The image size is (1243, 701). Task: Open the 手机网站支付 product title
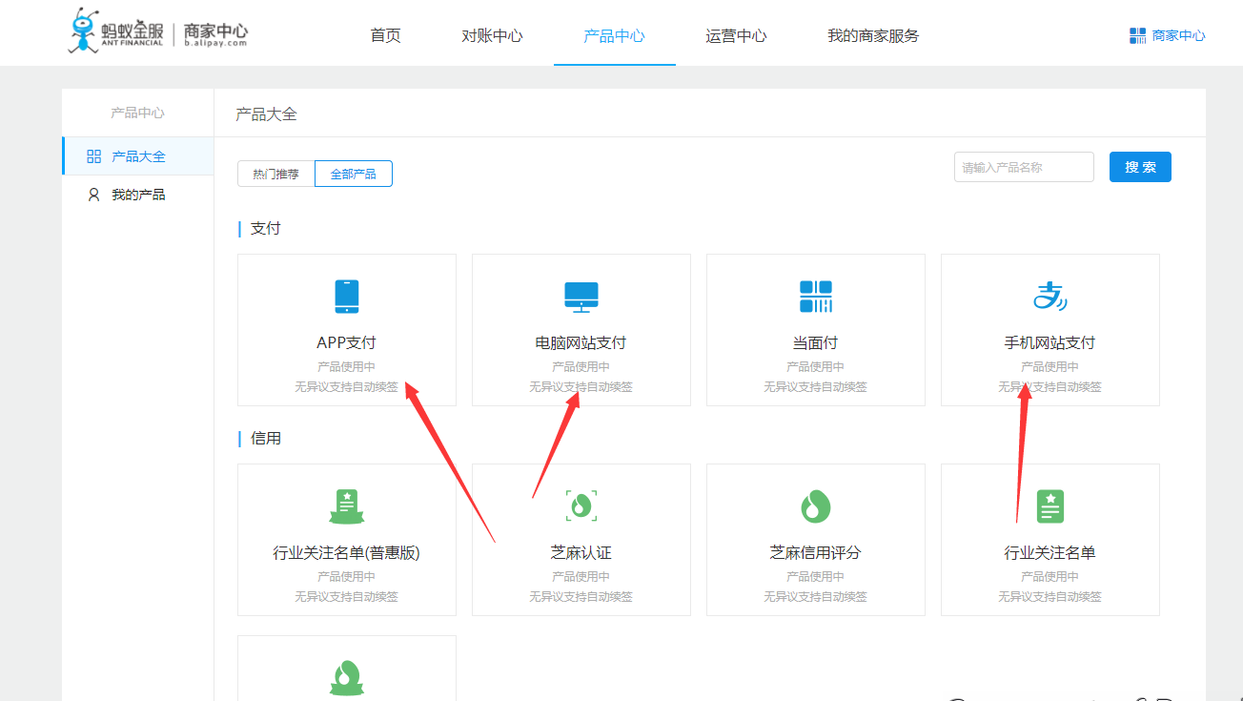coord(1050,342)
